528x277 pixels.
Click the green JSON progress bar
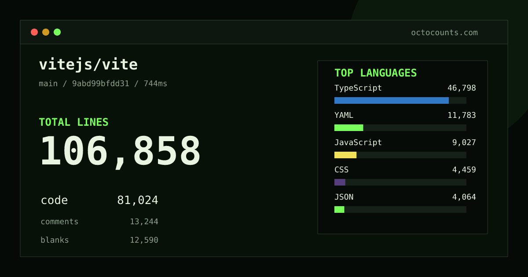click(339, 209)
